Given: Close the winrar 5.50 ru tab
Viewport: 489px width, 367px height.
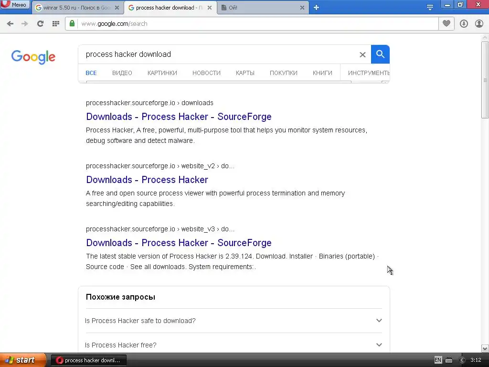Looking at the screenshot, I should click(x=117, y=8).
